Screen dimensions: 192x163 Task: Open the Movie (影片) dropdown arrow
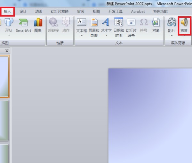(x=172, y=36)
